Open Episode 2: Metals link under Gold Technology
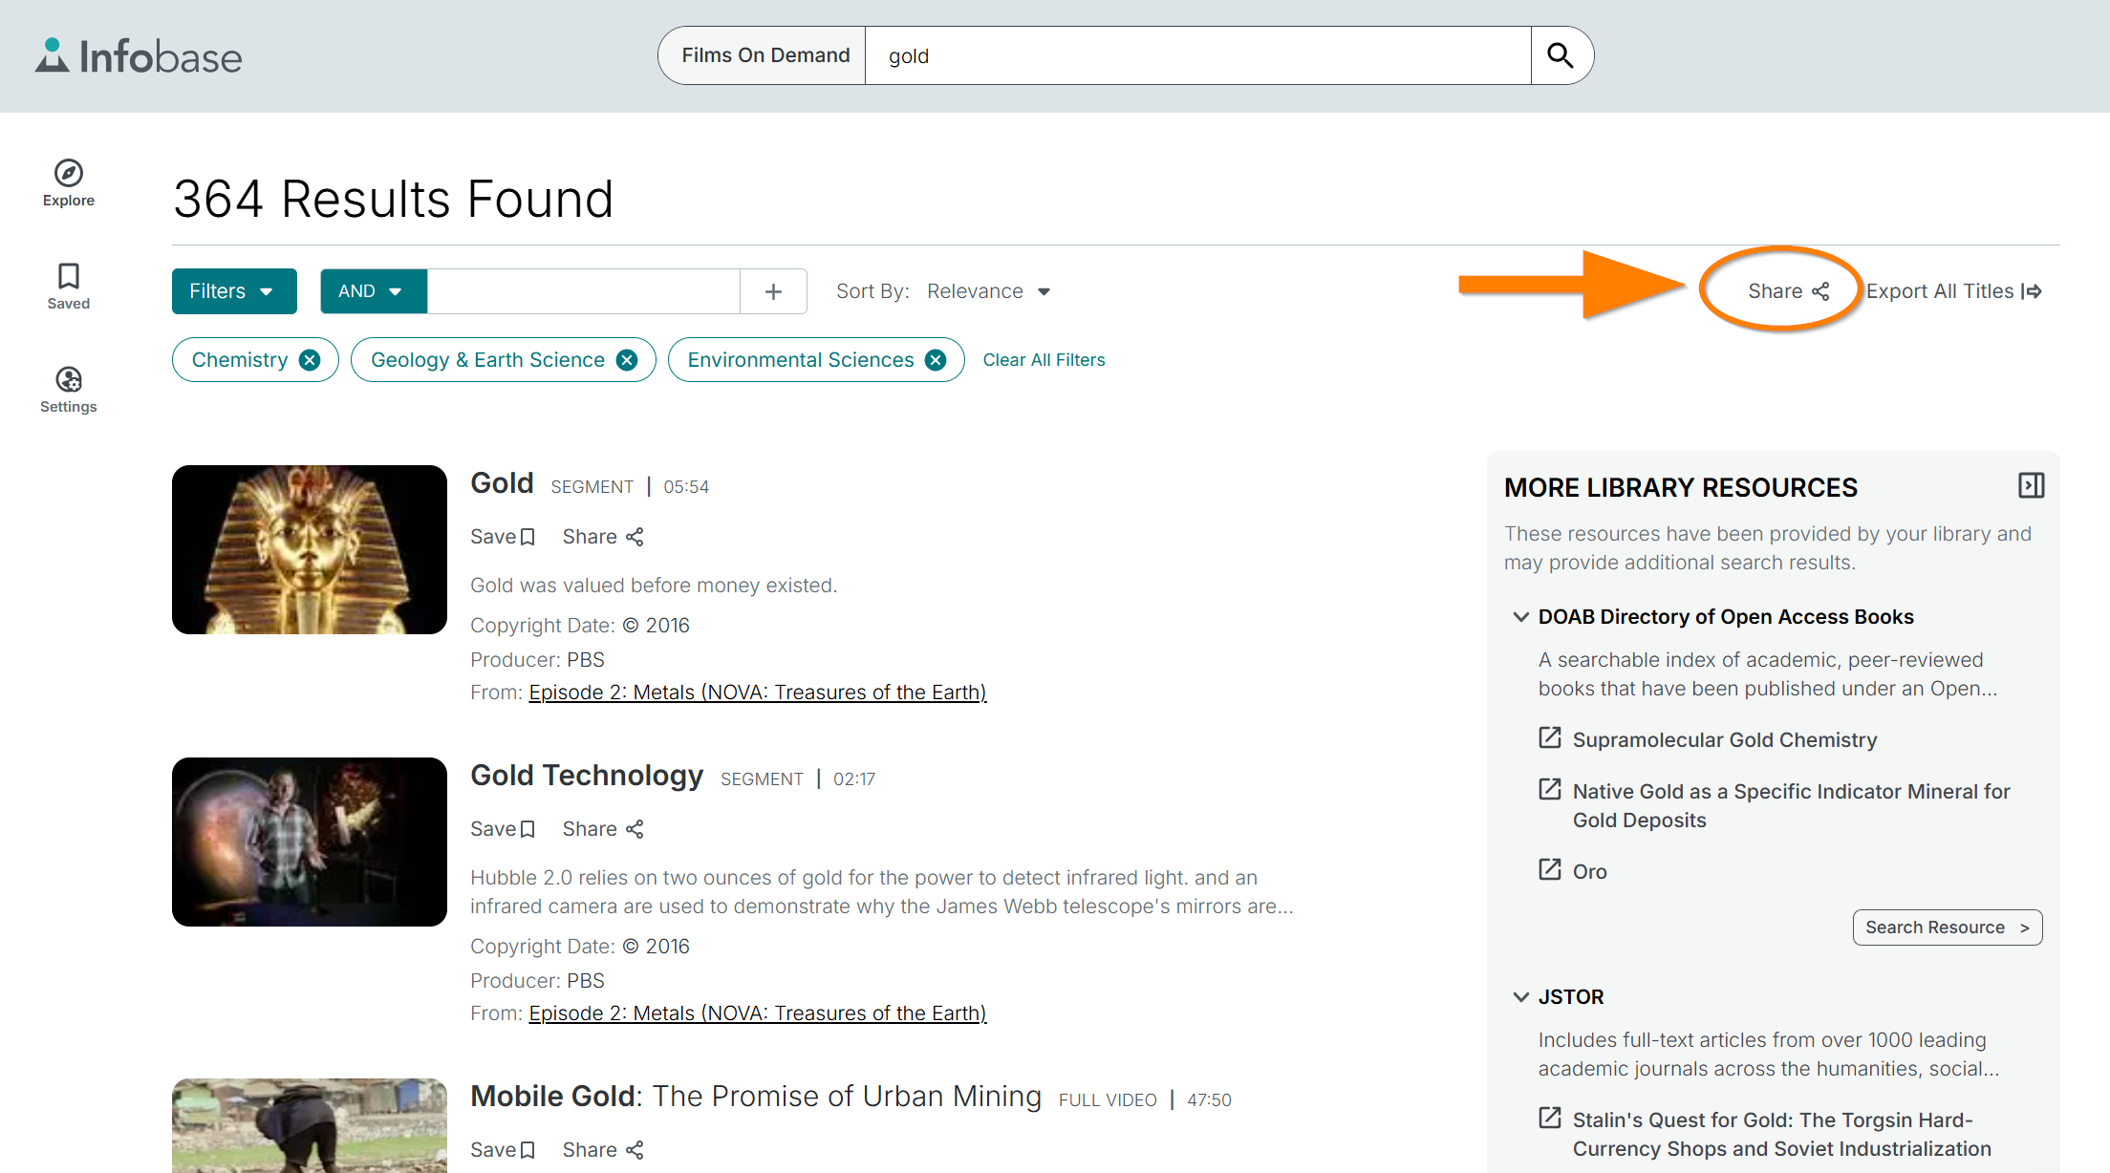Image resolution: width=2110 pixels, height=1173 pixels. pyautogui.click(x=758, y=1013)
